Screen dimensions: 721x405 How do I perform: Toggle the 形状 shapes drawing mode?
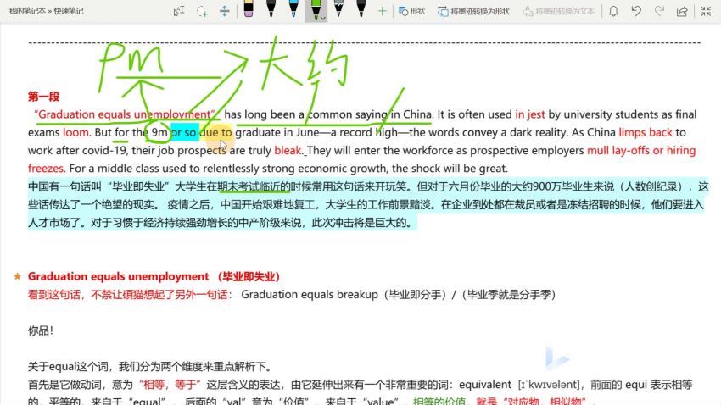click(x=411, y=11)
